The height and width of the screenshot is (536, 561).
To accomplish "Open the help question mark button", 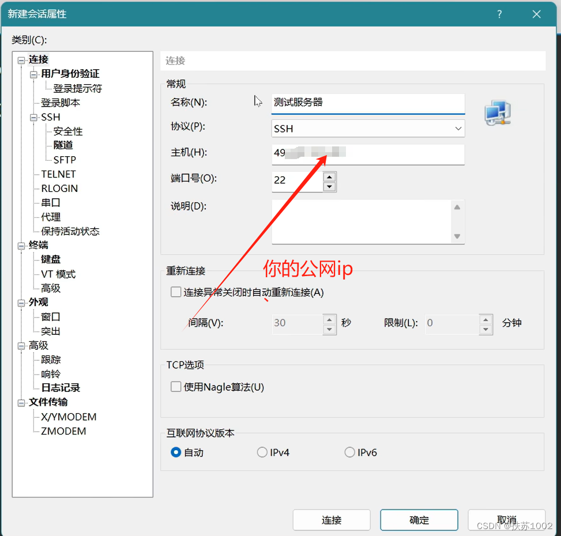I will pos(499,14).
